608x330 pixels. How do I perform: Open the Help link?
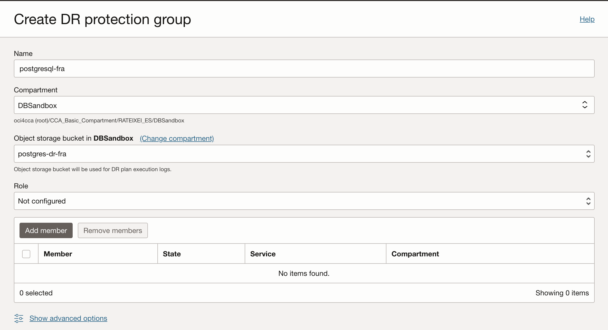click(x=587, y=19)
